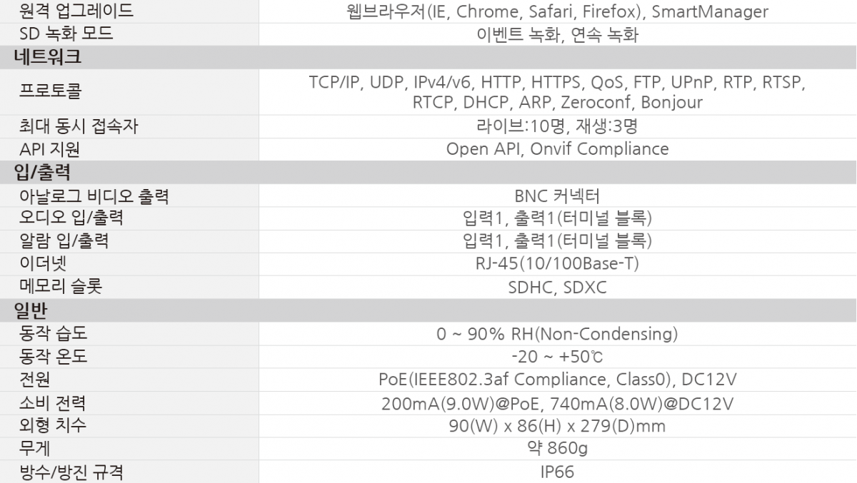
Task: Select the RJ-45(10/100Base-T) value
Action: click(557, 264)
